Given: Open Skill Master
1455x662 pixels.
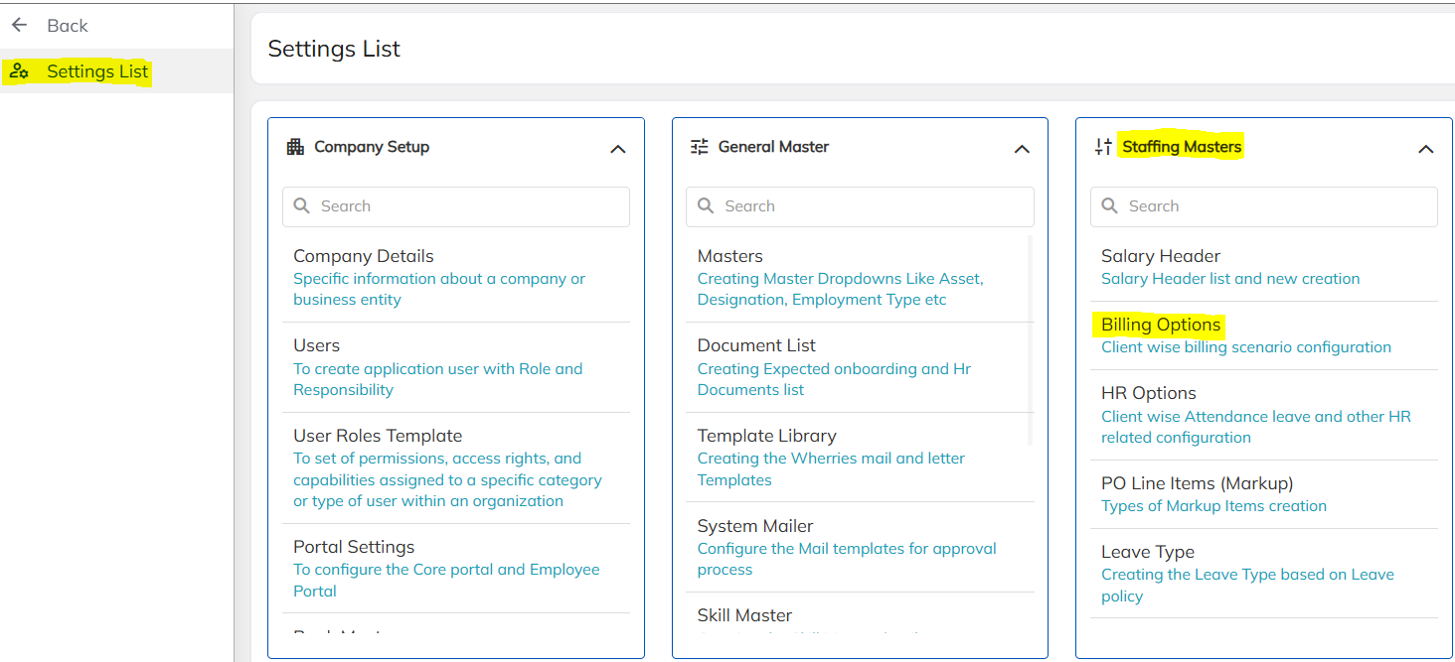Looking at the screenshot, I should click(x=744, y=615).
